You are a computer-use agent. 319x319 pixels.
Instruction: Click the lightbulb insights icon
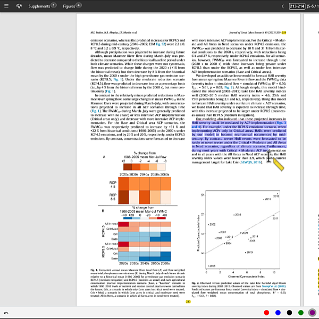(x=19, y=6)
